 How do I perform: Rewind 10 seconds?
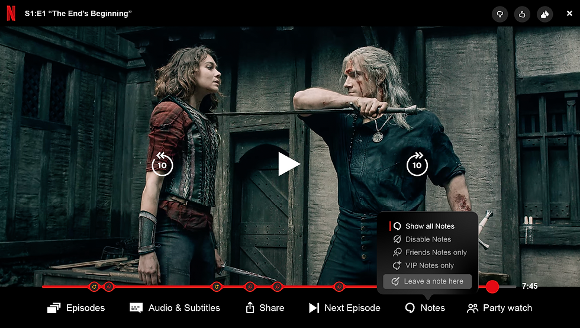pyautogui.click(x=162, y=164)
